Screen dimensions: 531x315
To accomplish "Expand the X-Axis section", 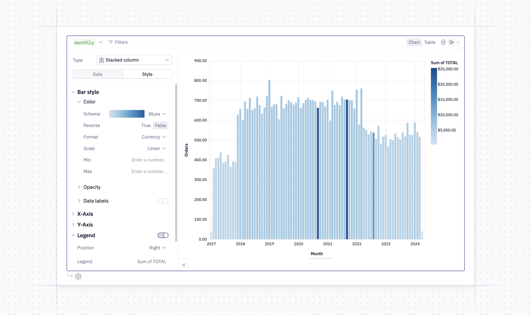I will click(85, 214).
